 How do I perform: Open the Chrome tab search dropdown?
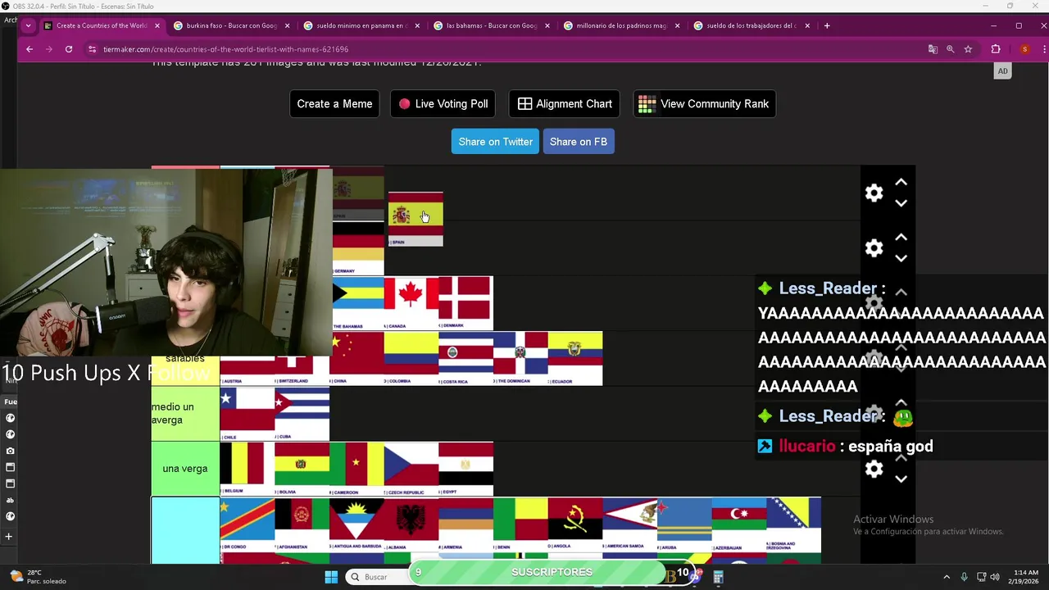point(28,25)
